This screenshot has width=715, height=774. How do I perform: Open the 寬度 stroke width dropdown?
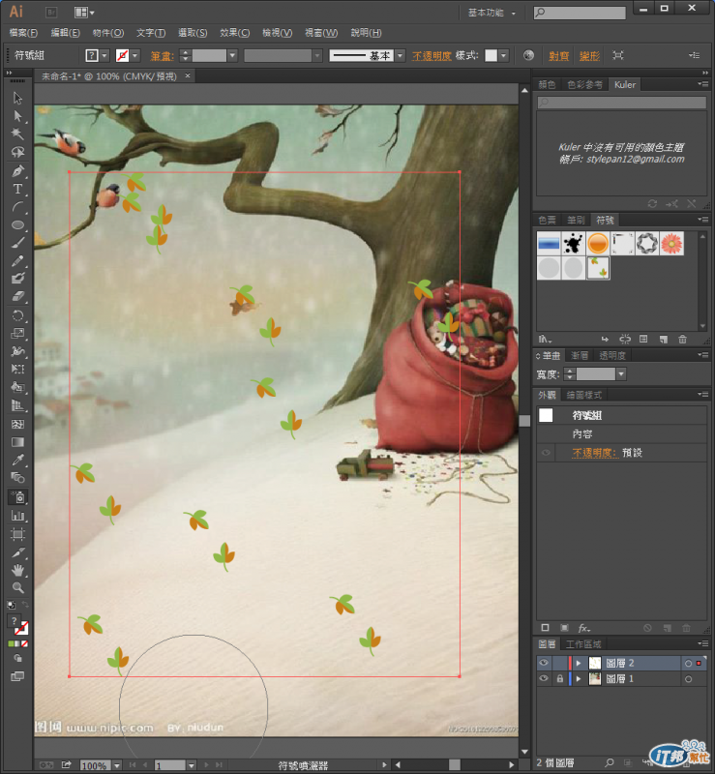click(x=621, y=374)
